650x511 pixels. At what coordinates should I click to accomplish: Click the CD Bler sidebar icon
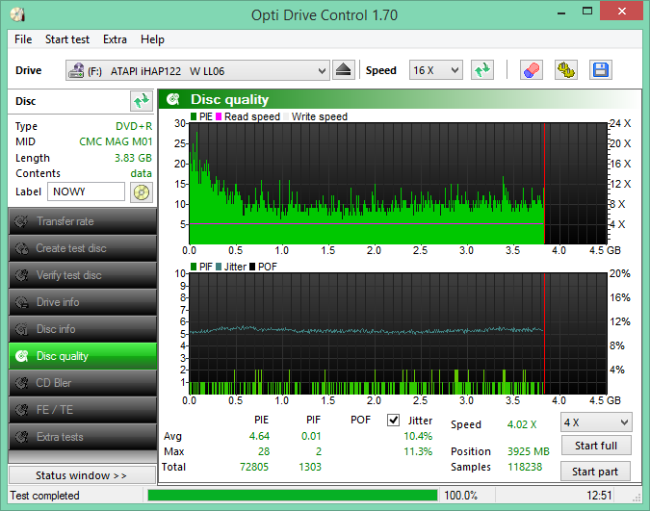point(21,383)
